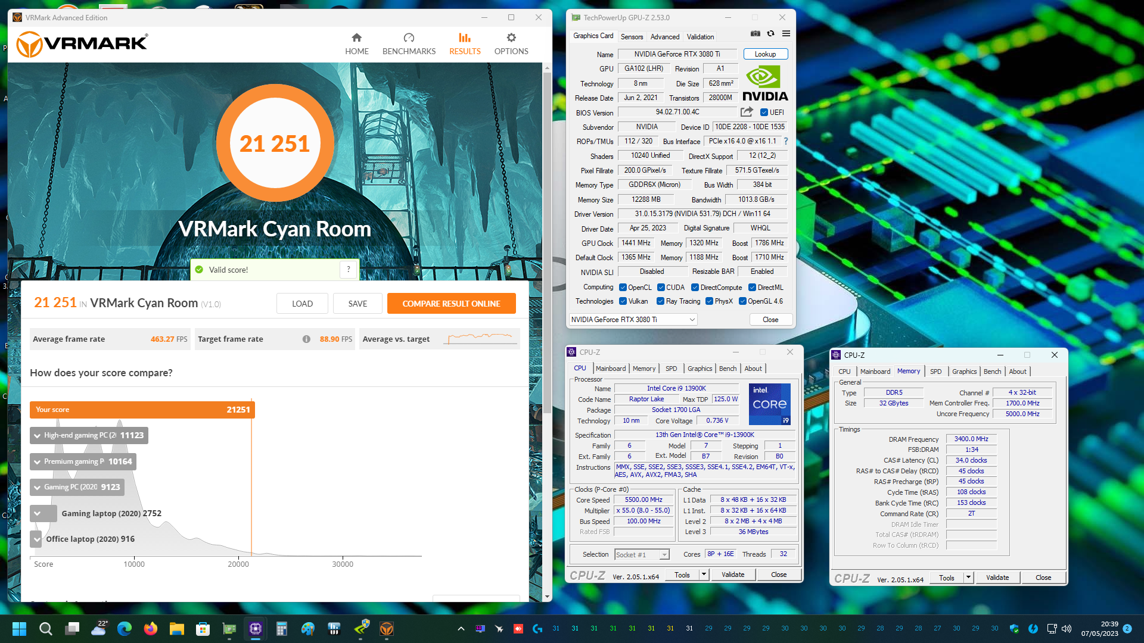Expand Premium gaming PC comparison
The width and height of the screenshot is (1144, 643).
pyautogui.click(x=38, y=461)
